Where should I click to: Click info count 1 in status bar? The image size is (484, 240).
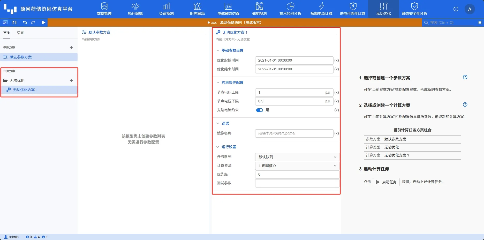pos(45,237)
